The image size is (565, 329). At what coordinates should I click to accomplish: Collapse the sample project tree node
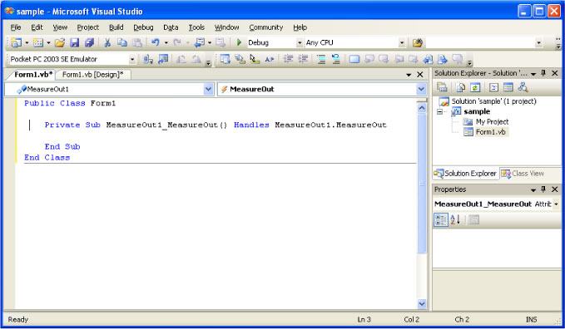coord(440,111)
